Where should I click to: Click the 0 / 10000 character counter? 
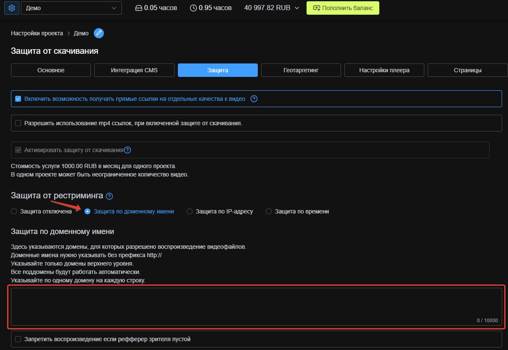point(487,321)
